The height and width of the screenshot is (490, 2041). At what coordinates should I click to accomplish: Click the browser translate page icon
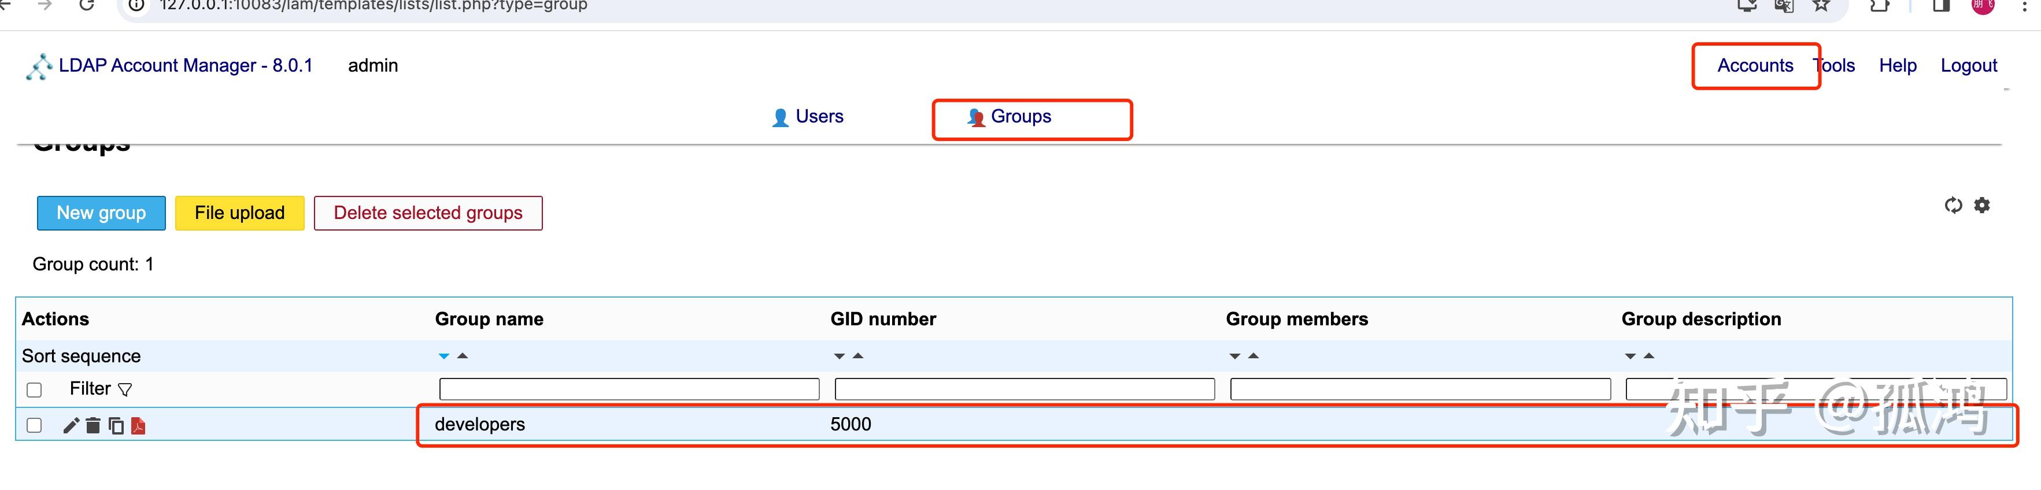(1784, 6)
